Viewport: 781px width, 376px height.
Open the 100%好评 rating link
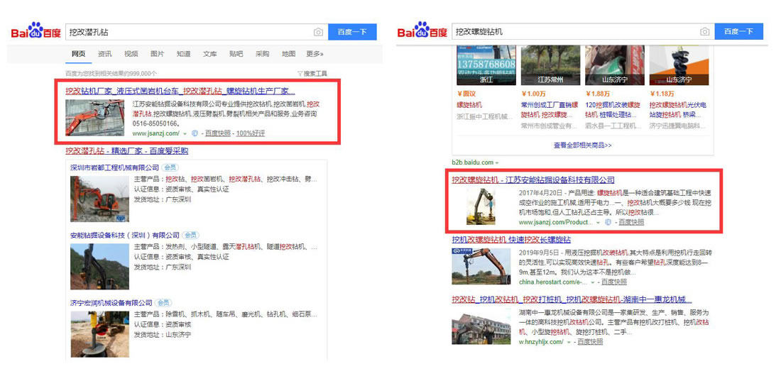pos(250,133)
